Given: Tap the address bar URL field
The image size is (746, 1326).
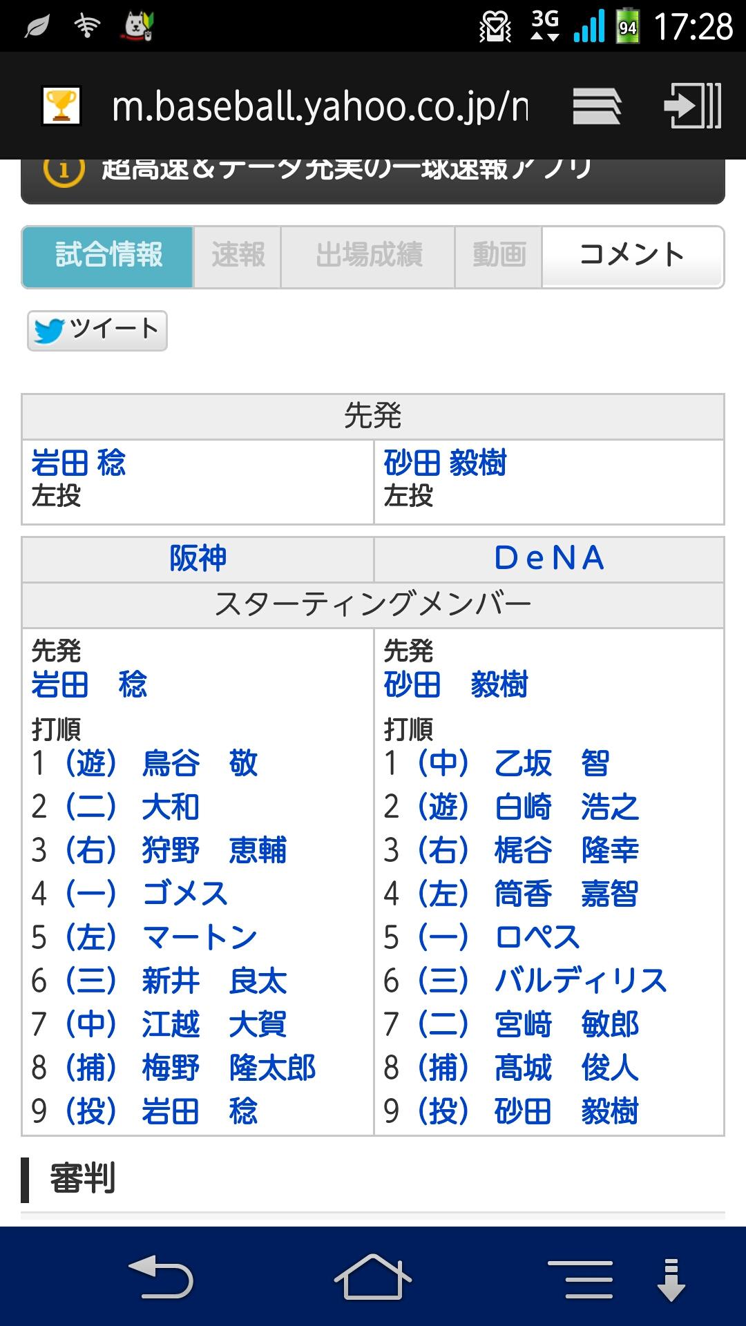Looking at the screenshot, I should click(x=320, y=106).
